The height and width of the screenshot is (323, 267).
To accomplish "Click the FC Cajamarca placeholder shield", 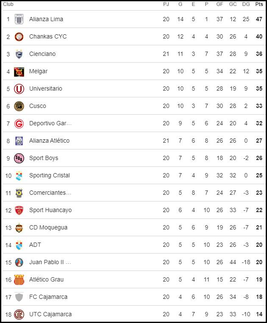I will coord(19,297).
